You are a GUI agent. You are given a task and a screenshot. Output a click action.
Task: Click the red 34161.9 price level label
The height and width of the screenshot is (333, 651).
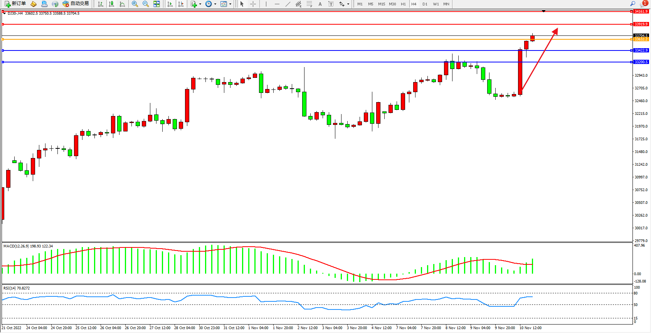[x=641, y=12]
